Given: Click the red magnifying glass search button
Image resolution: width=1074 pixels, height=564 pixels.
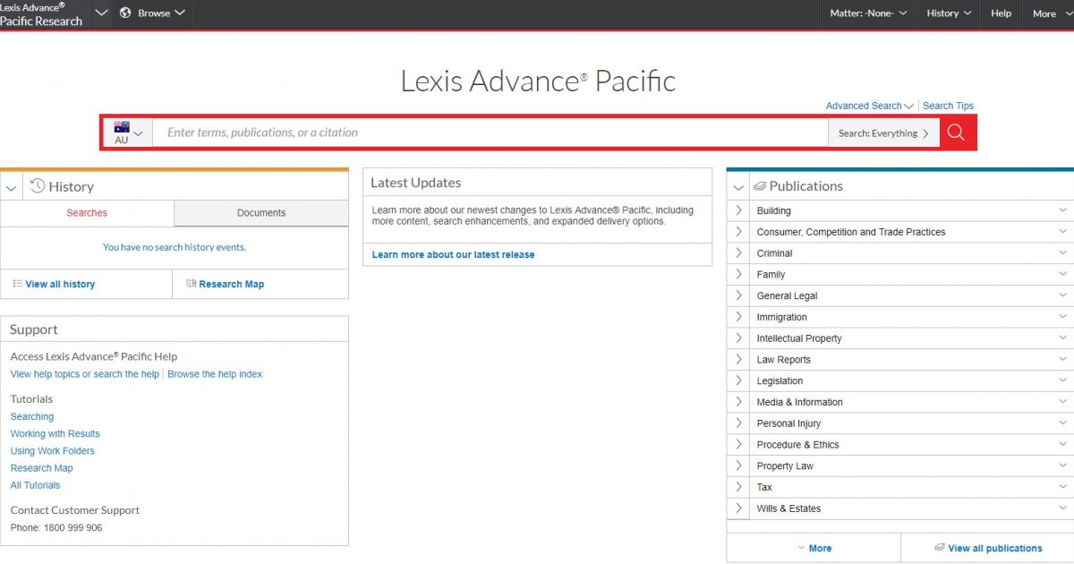Looking at the screenshot, I should pyautogui.click(x=956, y=132).
